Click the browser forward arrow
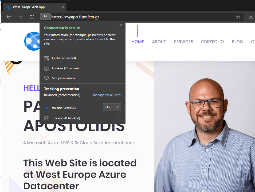Screen dimensions: 255x192 (x=20, y=17)
